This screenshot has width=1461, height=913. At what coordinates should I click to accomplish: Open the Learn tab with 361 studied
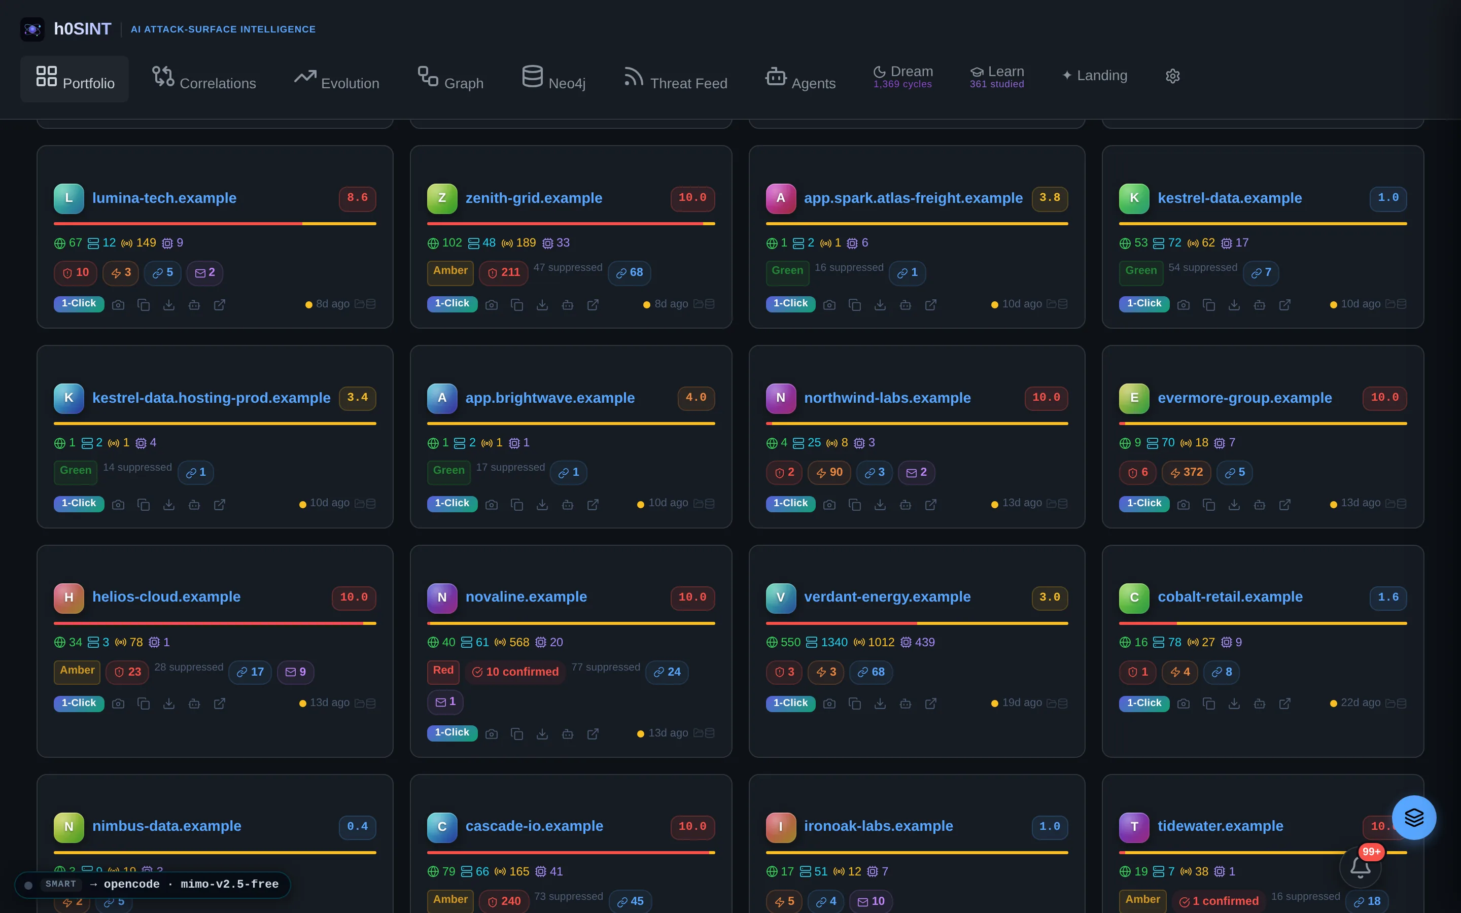pyautogui.click(x=997, y=77)
